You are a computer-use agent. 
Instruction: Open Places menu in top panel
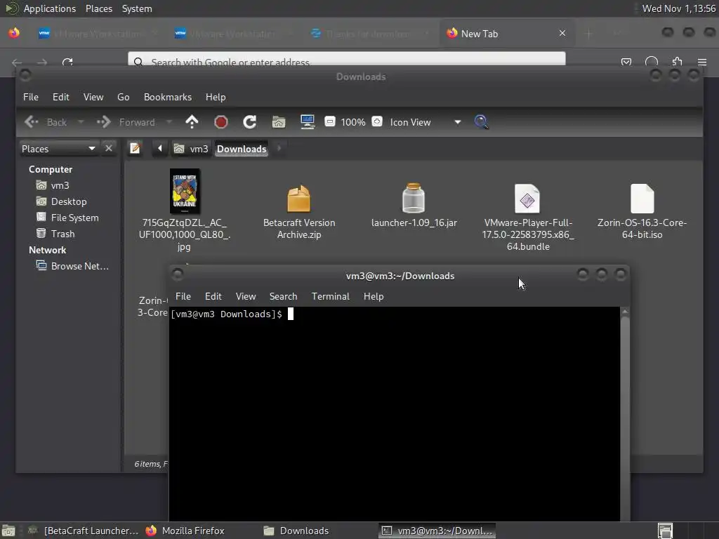98,8
